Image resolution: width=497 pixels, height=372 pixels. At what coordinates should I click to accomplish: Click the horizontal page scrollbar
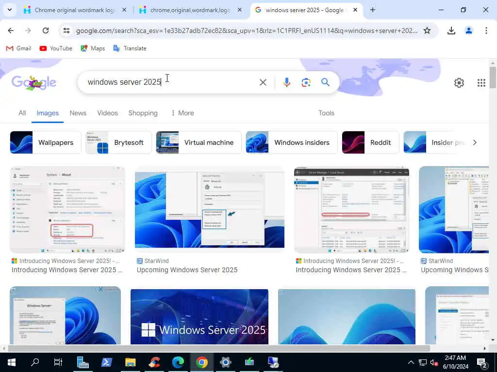pyautogui.click(x=219, y=348)
